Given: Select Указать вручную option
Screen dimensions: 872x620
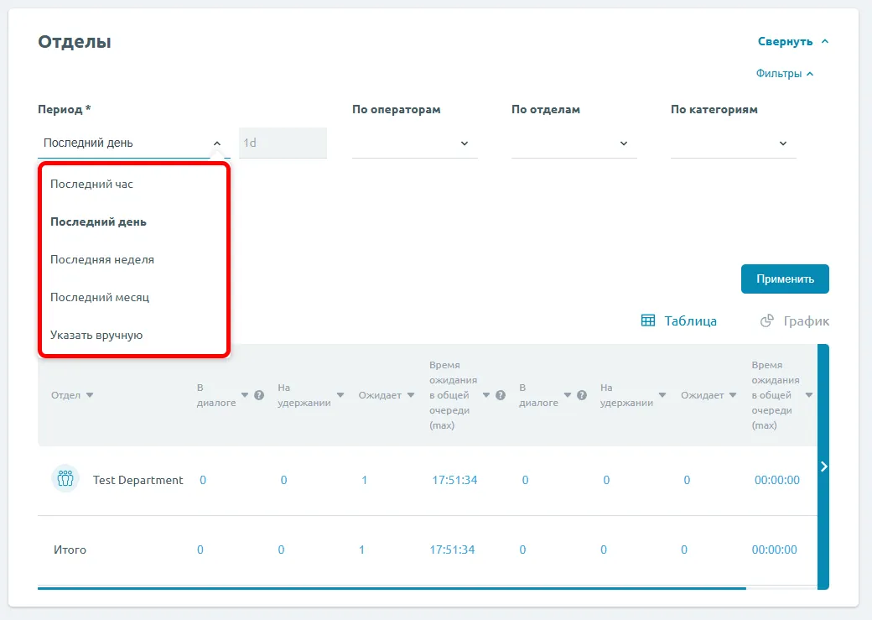Looking at the screenshot, I should tap(96, 335).
